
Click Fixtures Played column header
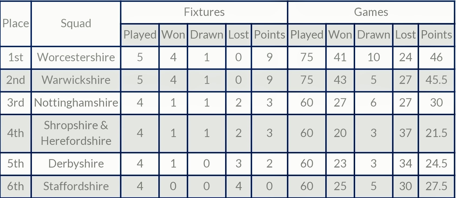click(x=140, y=35)
